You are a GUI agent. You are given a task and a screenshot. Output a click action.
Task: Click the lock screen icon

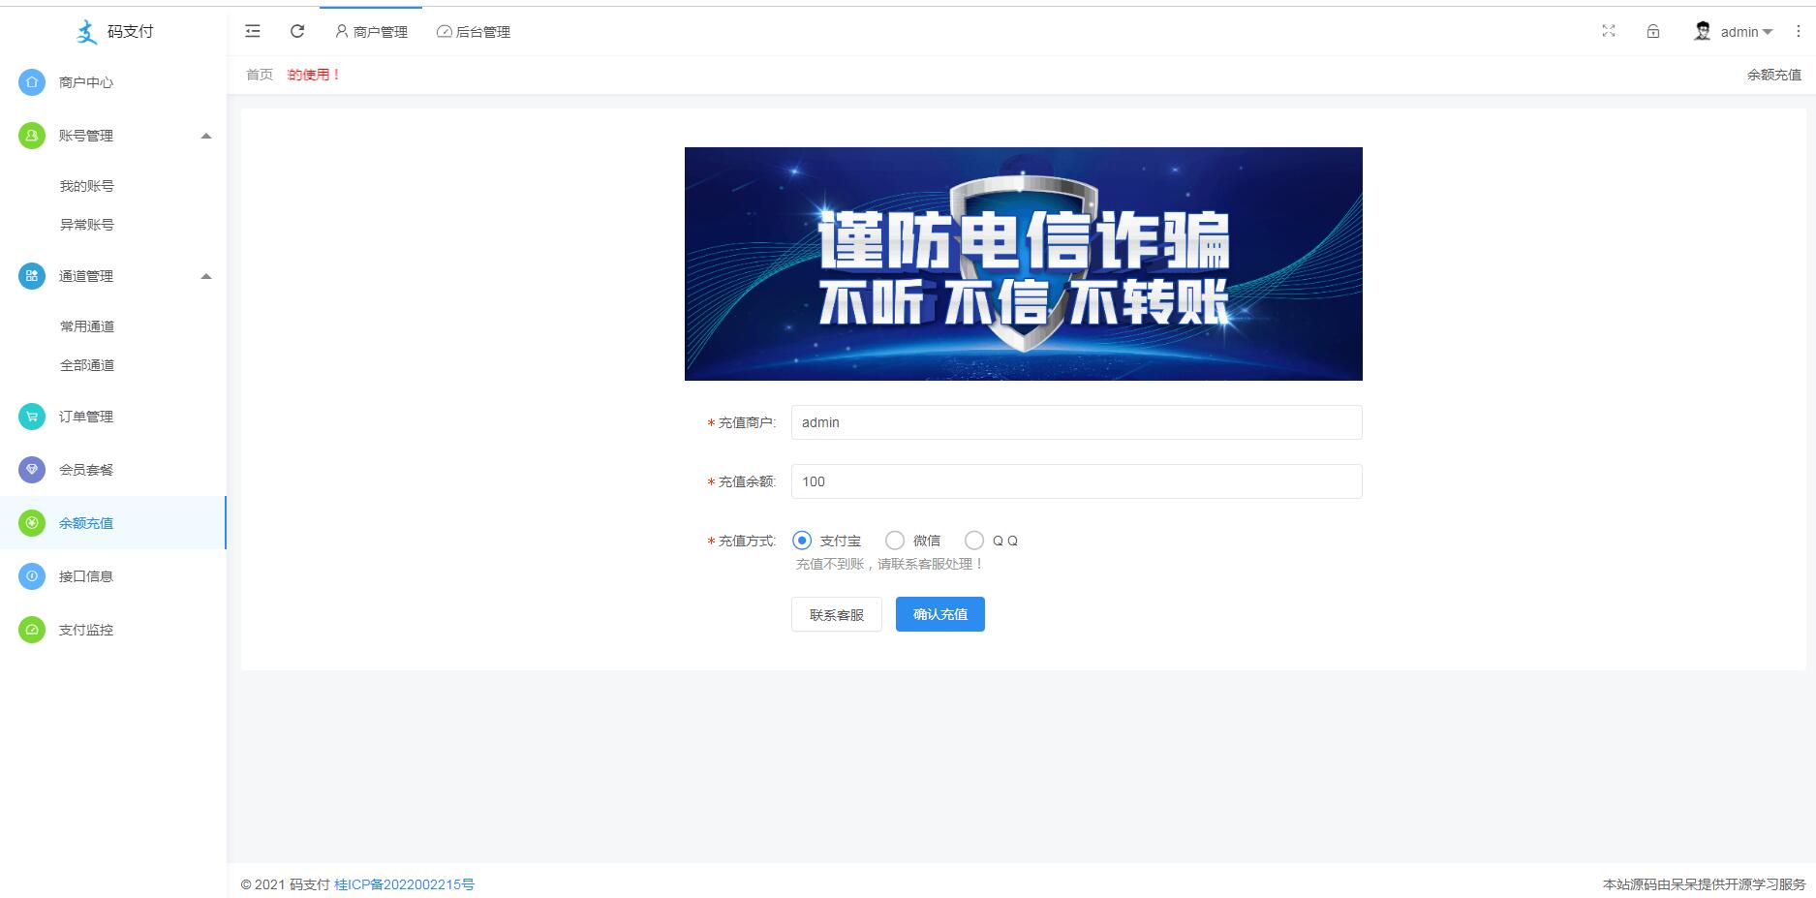1653,31
